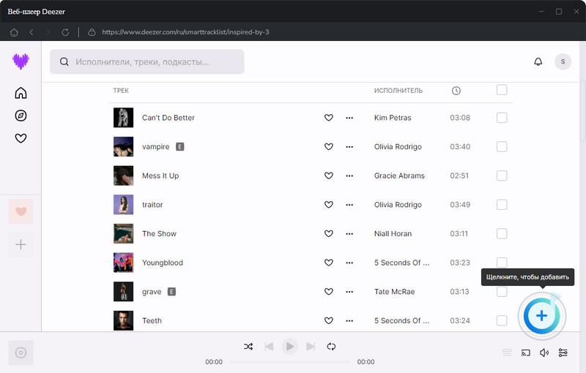Navigate back with the browser arrow

31,32
